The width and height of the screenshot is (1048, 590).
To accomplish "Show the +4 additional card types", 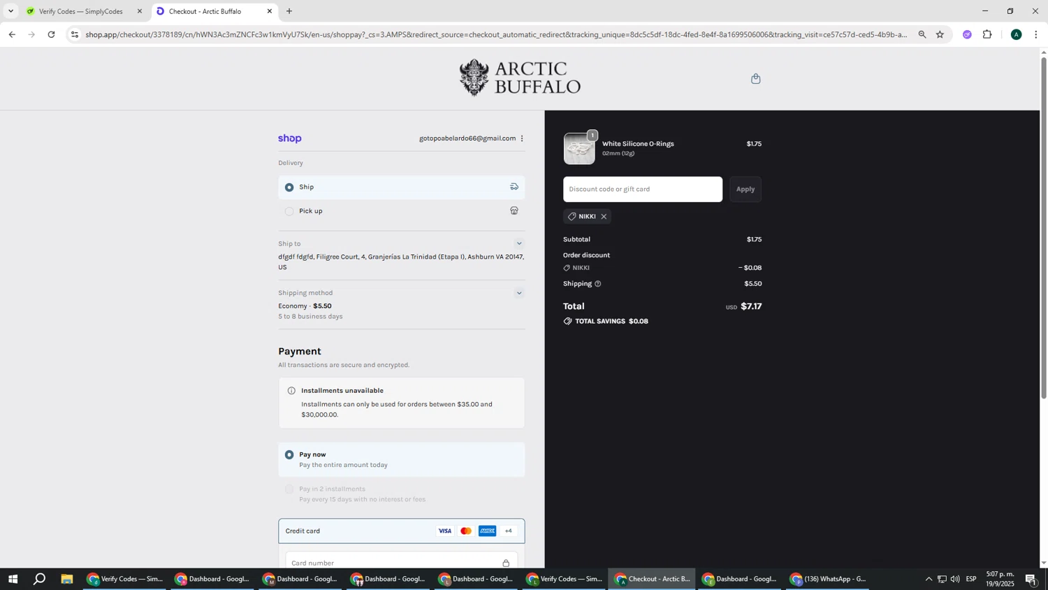I will (x=509, y=531).
